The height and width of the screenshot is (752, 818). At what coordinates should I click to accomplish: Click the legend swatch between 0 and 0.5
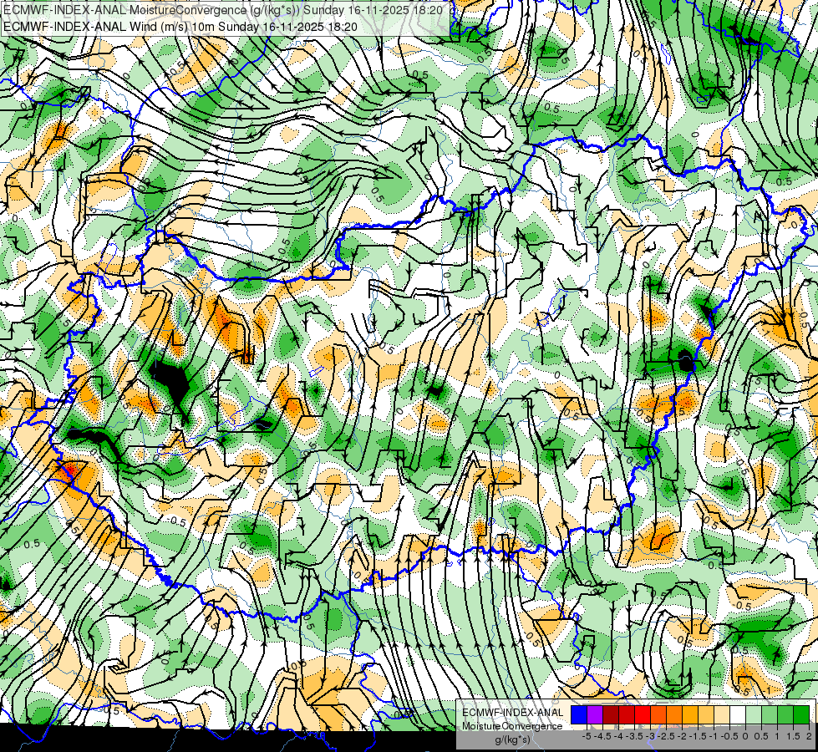tap(754, 714)
